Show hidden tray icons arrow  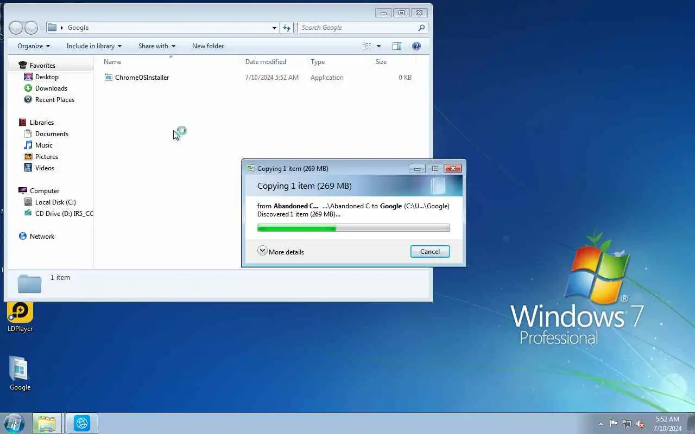click(x=601, y=424)
